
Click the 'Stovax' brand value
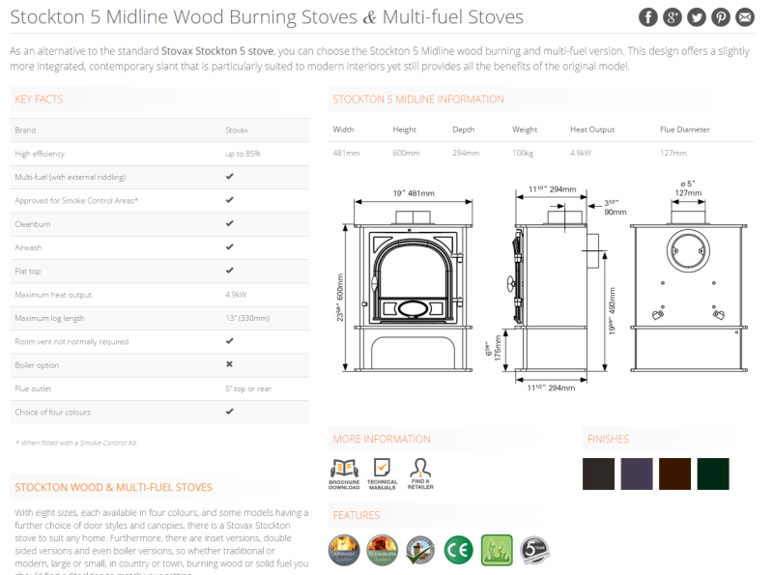[x=237, y=130]
